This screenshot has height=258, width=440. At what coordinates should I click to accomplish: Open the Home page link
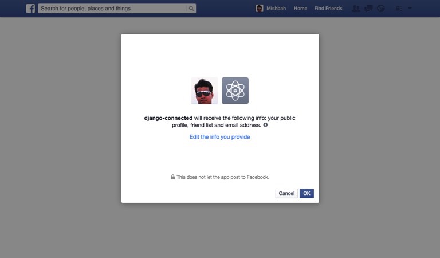coord(300,9)
